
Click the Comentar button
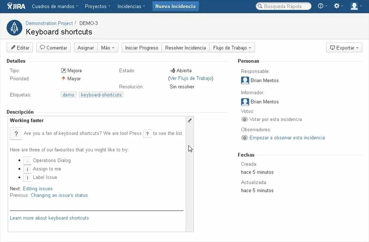pos(53,48)
